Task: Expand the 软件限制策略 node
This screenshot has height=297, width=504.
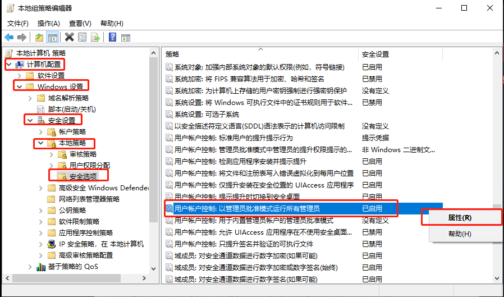Action: [41, 221]
